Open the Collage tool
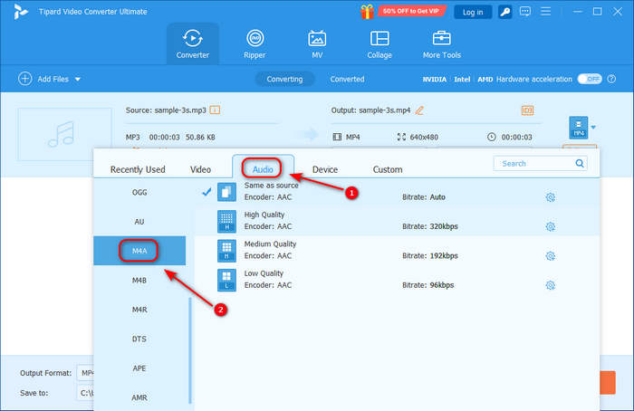 pos(379,44)
